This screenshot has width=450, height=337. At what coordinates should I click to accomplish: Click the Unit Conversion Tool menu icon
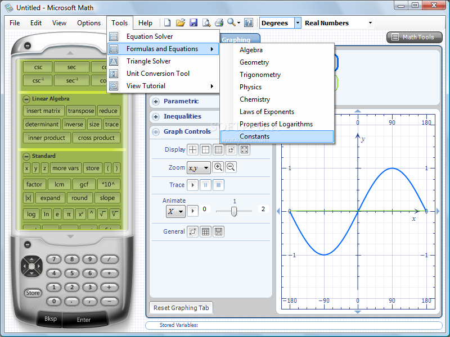[x=114, y=74]
